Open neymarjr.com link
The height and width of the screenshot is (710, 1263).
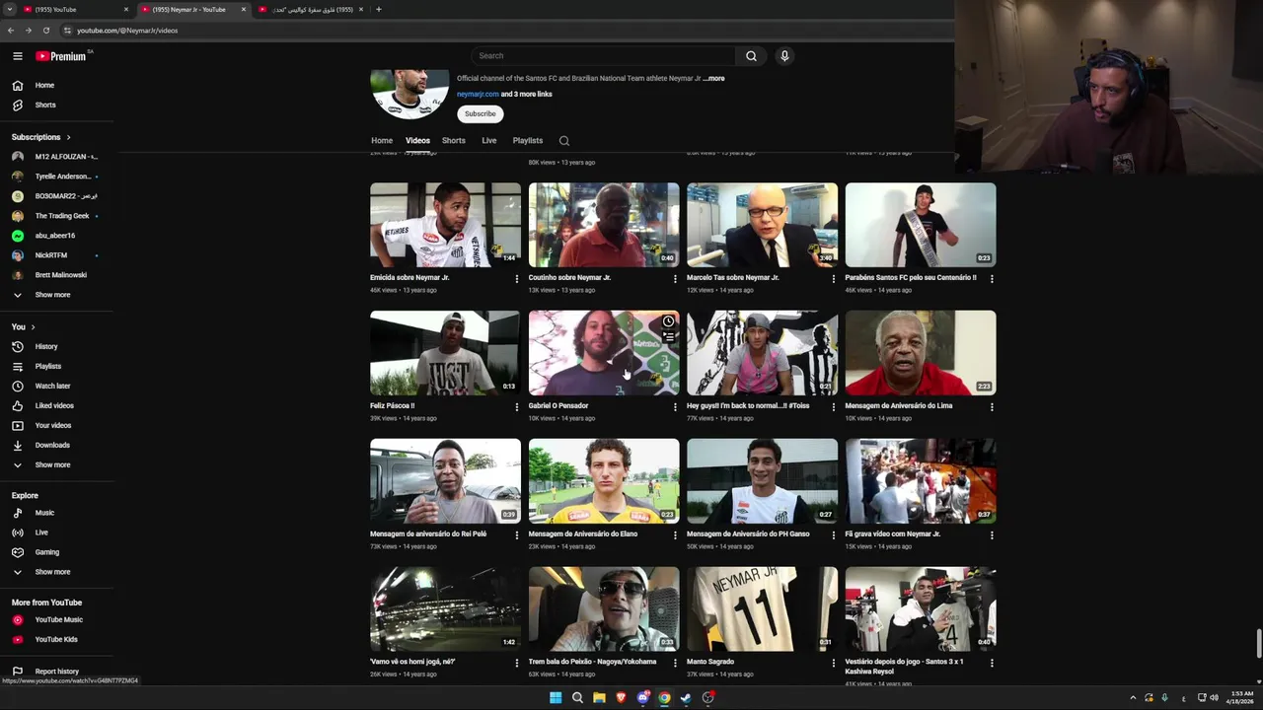tap(478, 95)
